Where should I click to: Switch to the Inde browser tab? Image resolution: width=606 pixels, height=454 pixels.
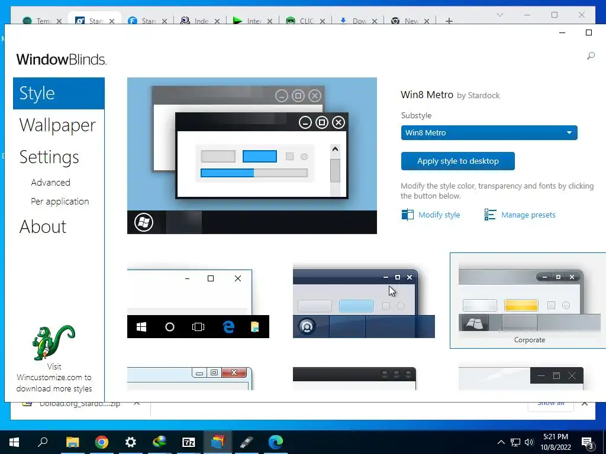pyautogui.click(x=195, y=21)
